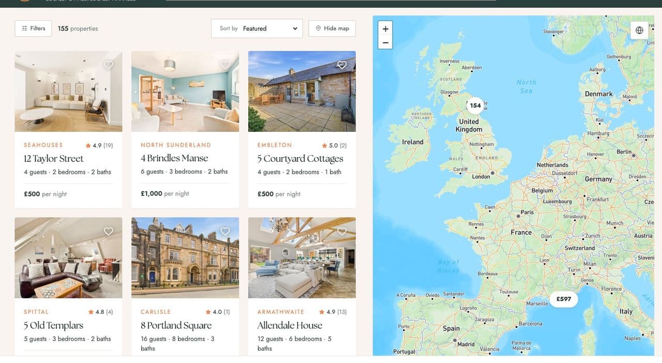Click the SEAHOUSES location label
Screen dimensions: 662x363
click(43, 145)
